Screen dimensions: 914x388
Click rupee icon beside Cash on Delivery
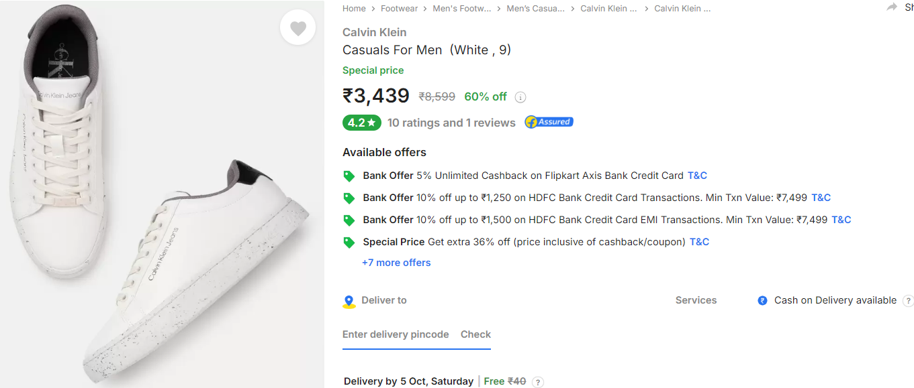point(762,300)
